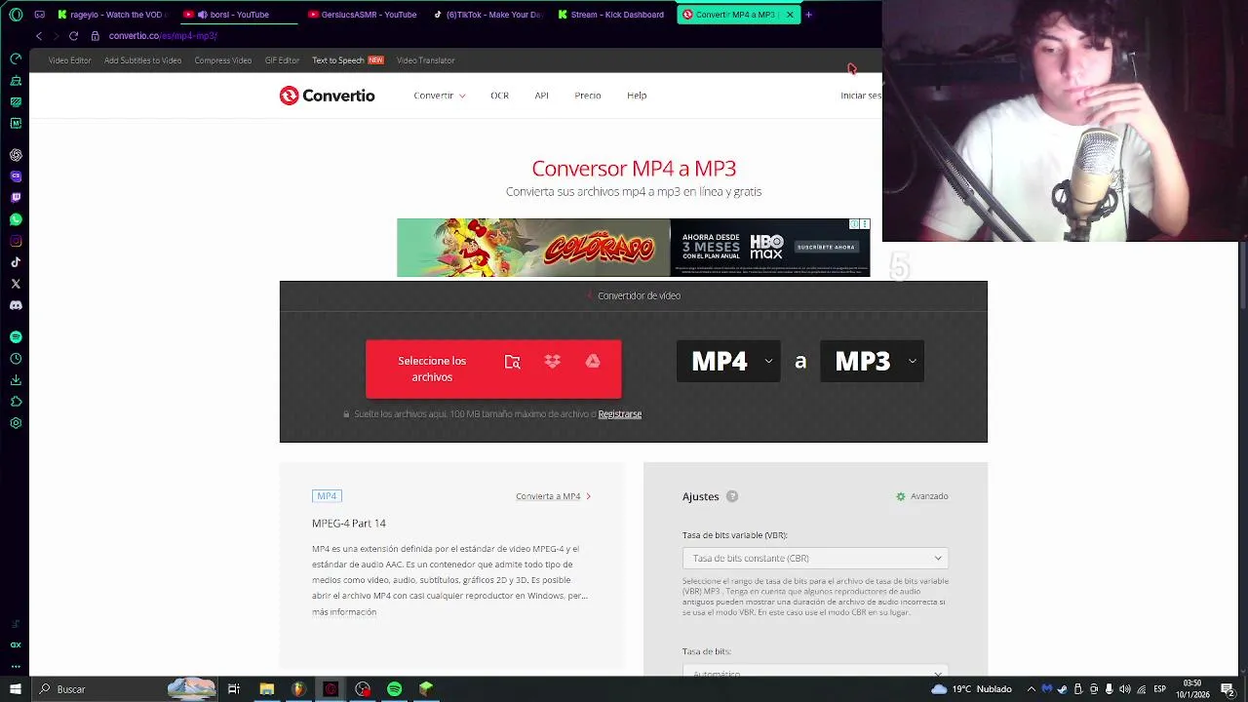
Task: Open the Help page
Action: point(637,96)
